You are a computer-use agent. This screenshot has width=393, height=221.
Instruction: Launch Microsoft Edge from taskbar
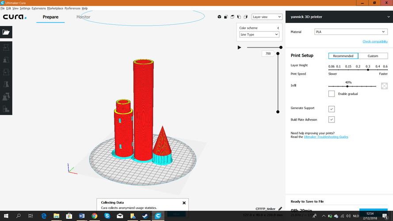44,216
